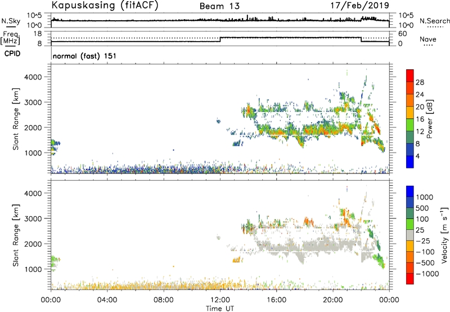The height and width of the screenshot is (312, 450).
Task: Click the Time UT axis label
Action: pyautogui.click(x=220, y=309)
